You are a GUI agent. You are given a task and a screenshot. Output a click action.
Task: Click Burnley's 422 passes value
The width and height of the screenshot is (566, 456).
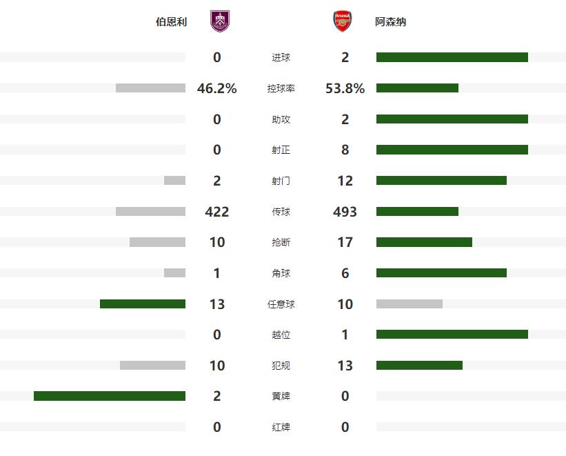[x=217, y=212]
